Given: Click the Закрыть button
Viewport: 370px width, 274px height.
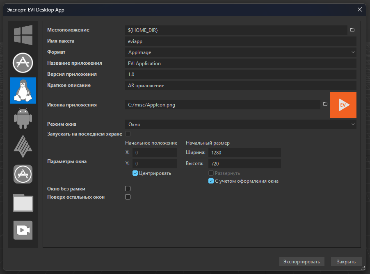Looking at the screenshot, I should click(346, 262).
